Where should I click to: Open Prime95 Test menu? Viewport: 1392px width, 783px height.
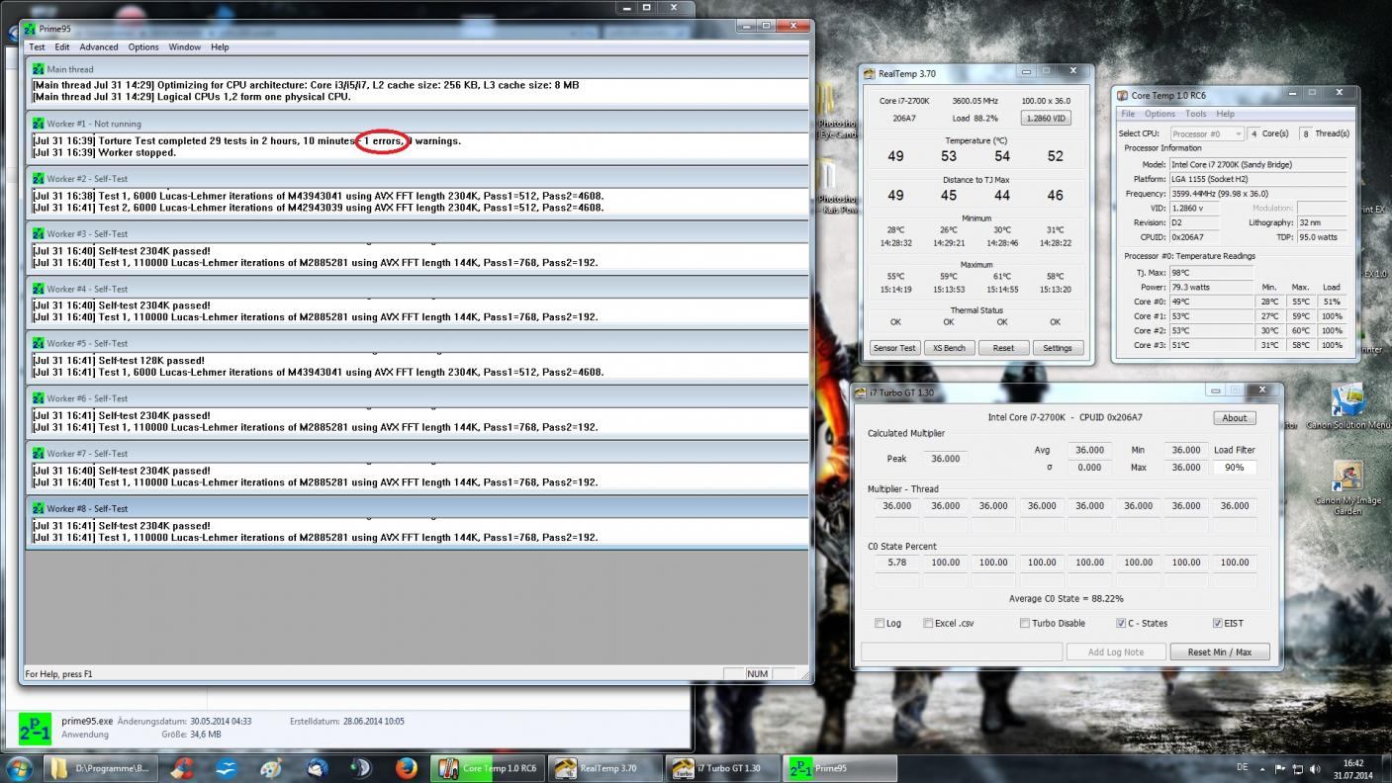pos(37,46)
